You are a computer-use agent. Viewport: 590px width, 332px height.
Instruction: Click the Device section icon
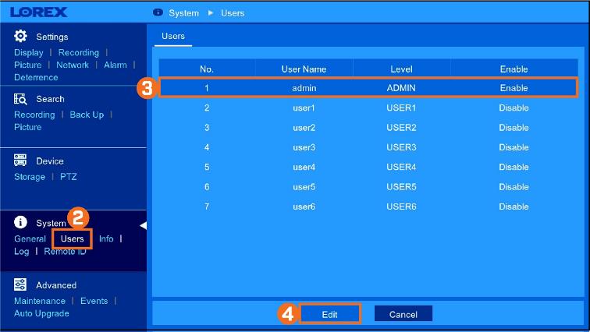tap(21, 161)
